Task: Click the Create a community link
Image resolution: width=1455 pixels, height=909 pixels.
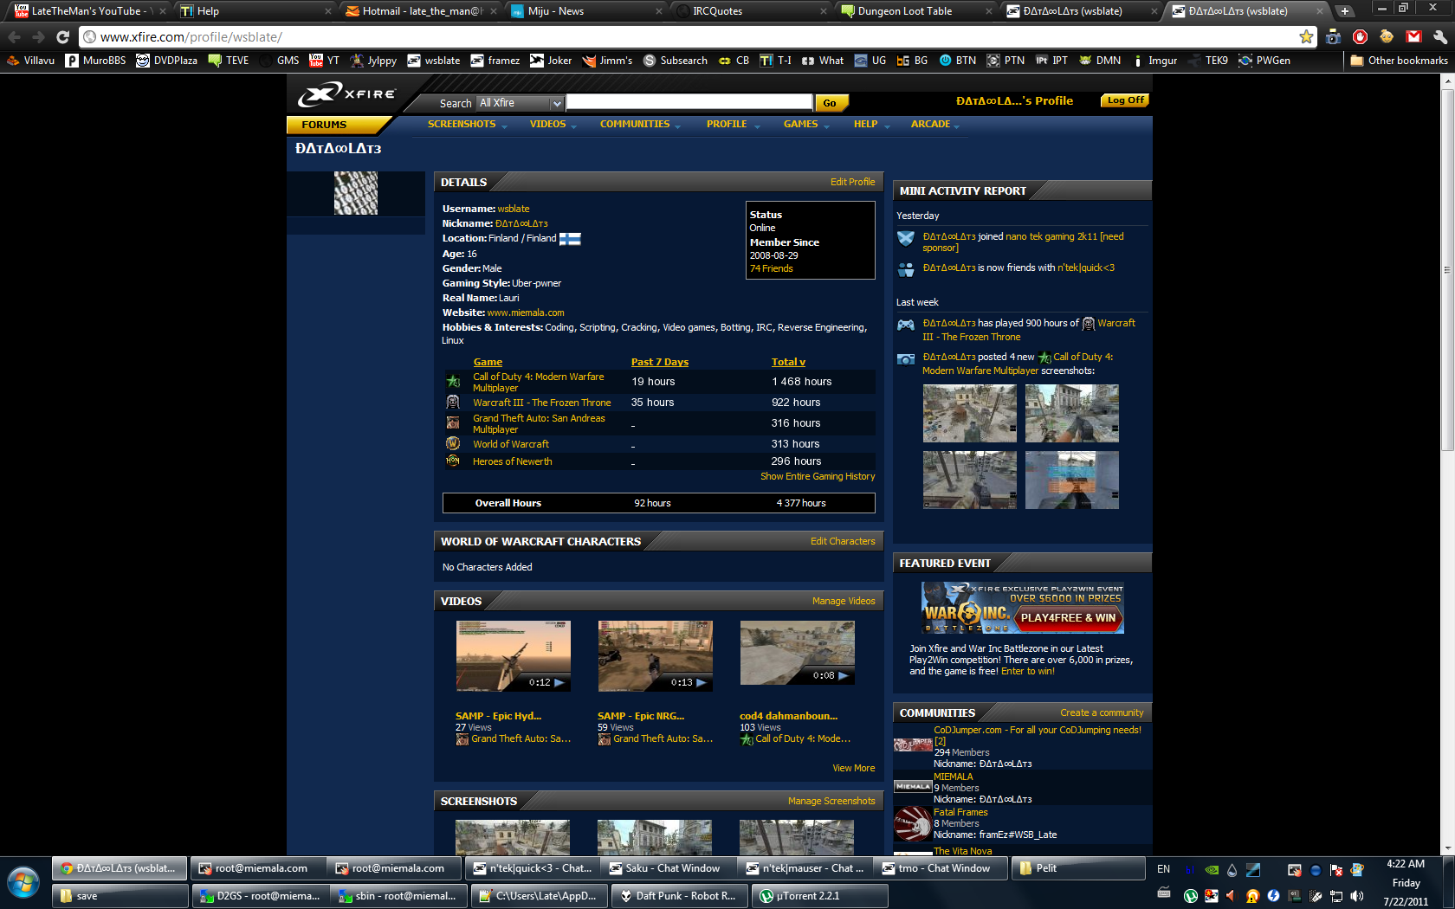Action: pos(1102,712)
